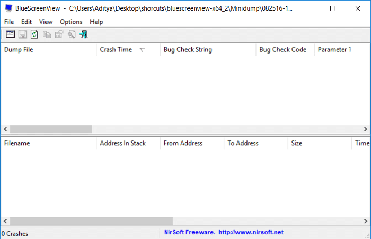Sort by the Bug Check String column
Viewport: 371px width, 239px height.
[x=208, y=50]
